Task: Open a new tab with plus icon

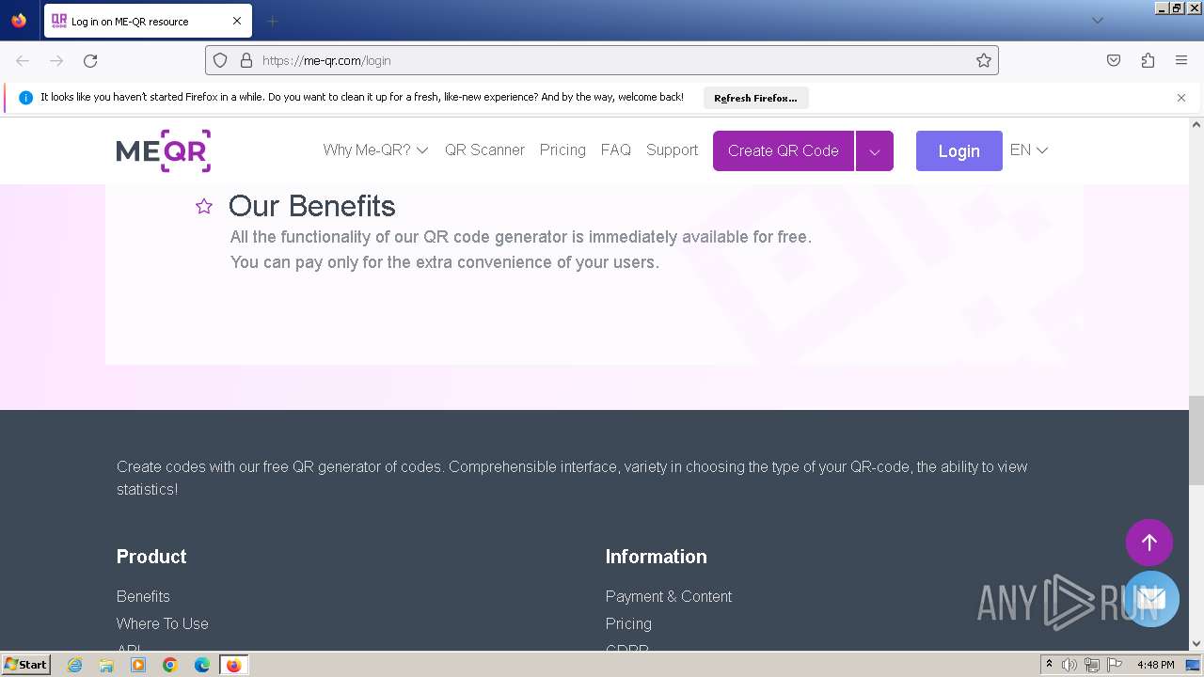Action: pos(272,21)
